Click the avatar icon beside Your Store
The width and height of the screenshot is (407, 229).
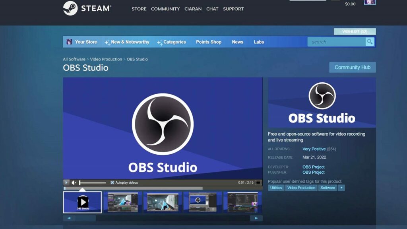(69, 42)
